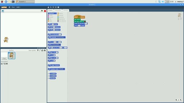Open the file manager from the taskbar
Viewport: 184px width, 103px height.
point(9,1)
